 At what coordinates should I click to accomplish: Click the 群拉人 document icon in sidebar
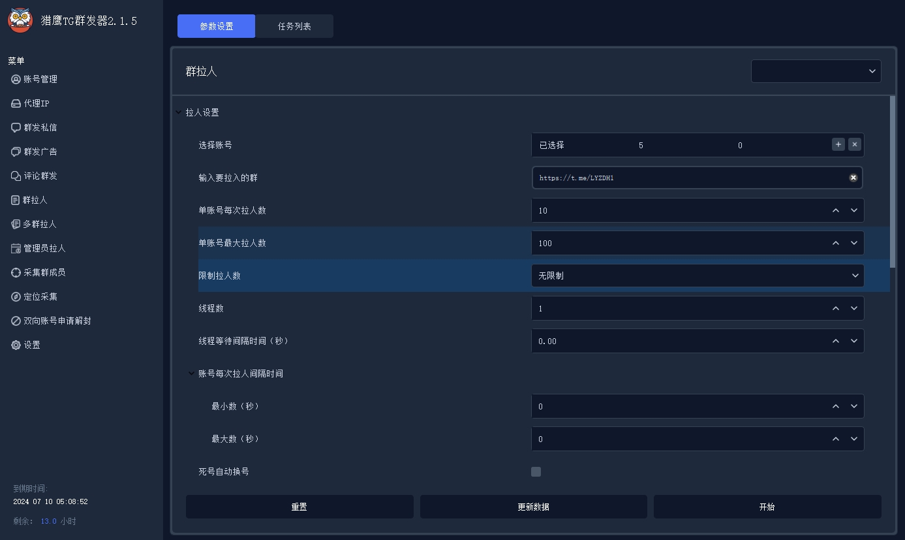coord(16,200)
